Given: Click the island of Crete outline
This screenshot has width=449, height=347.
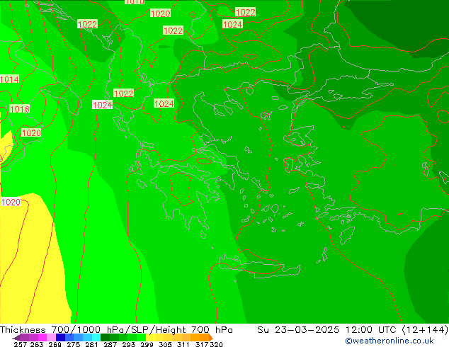Looking at the screenshot, I should pos(260,266).
